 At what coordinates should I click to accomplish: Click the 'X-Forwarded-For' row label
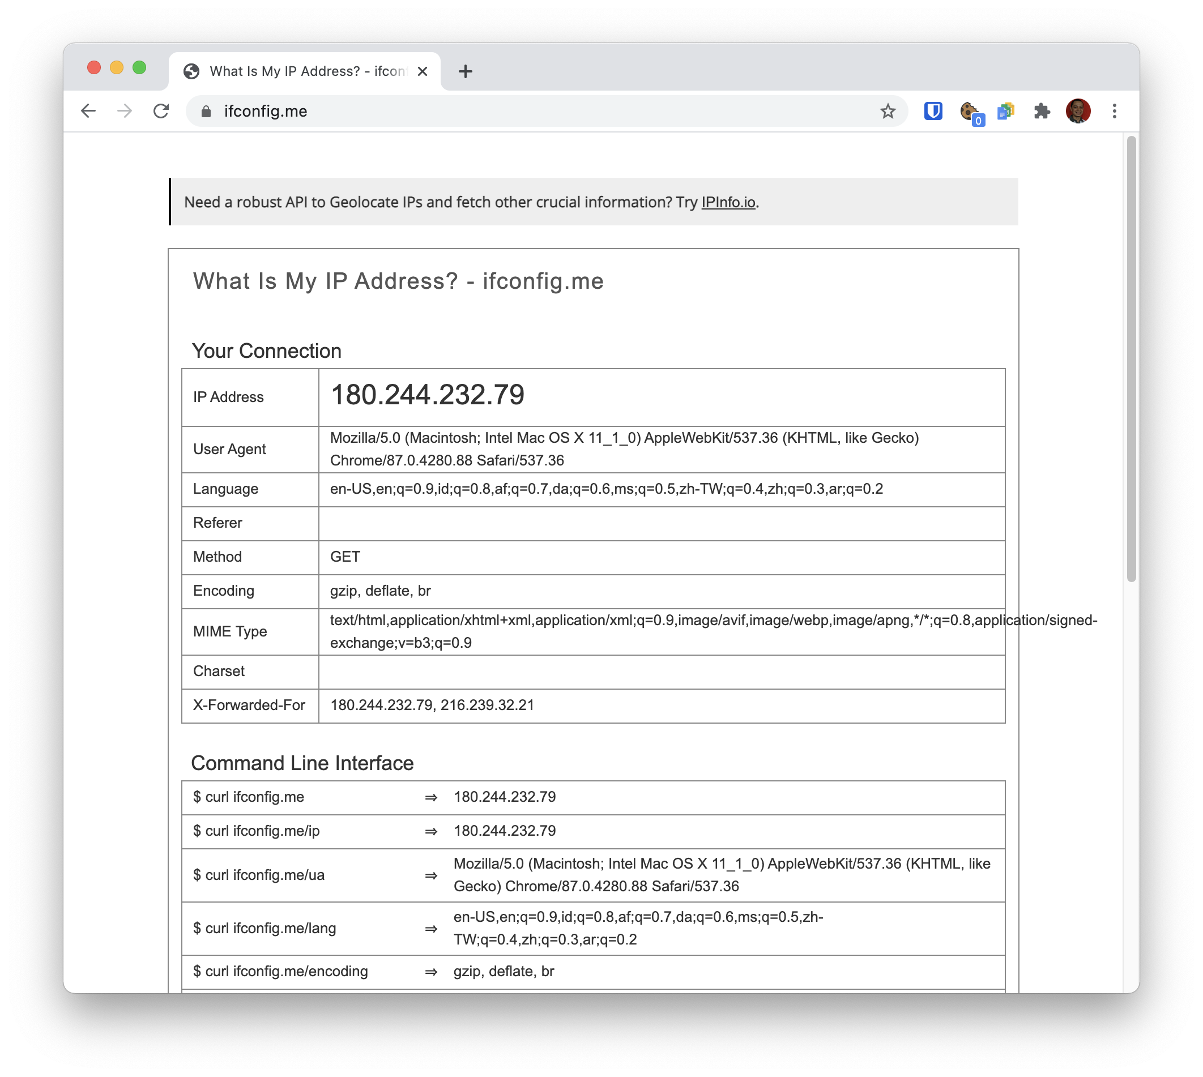(x=249, y=705)
